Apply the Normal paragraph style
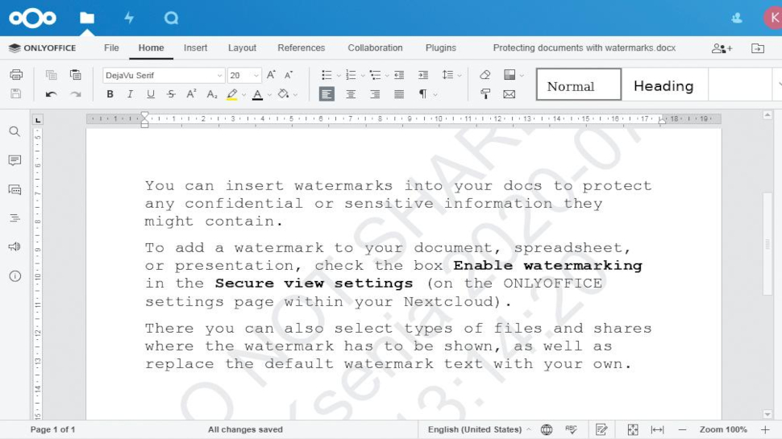Screen dimensions: 782x439 (x=579, y=85)
